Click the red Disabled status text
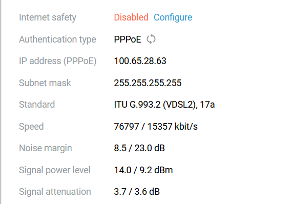The height and width of the screenshot is (204, 293). coord(131,17)
